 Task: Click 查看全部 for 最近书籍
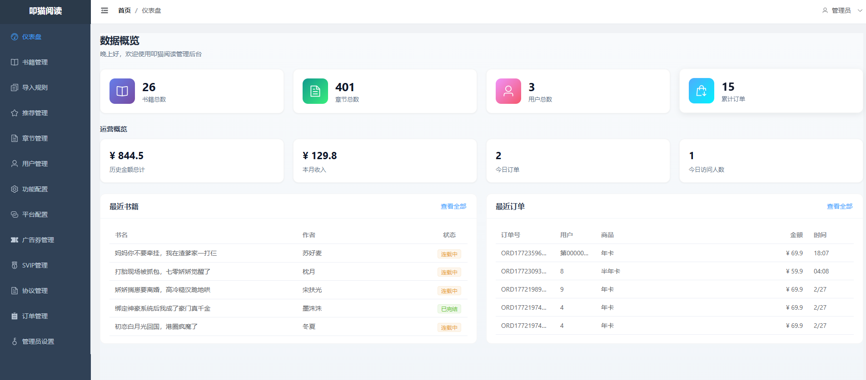[453, 206]
